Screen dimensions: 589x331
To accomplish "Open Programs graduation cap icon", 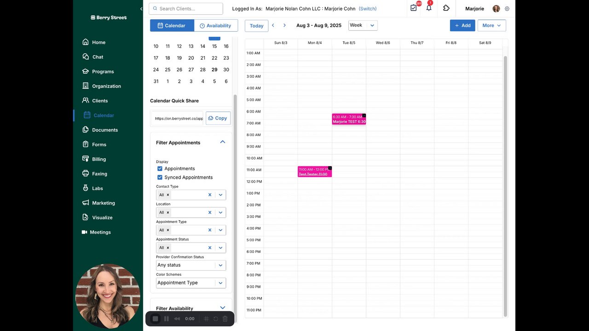I will 86,71.
